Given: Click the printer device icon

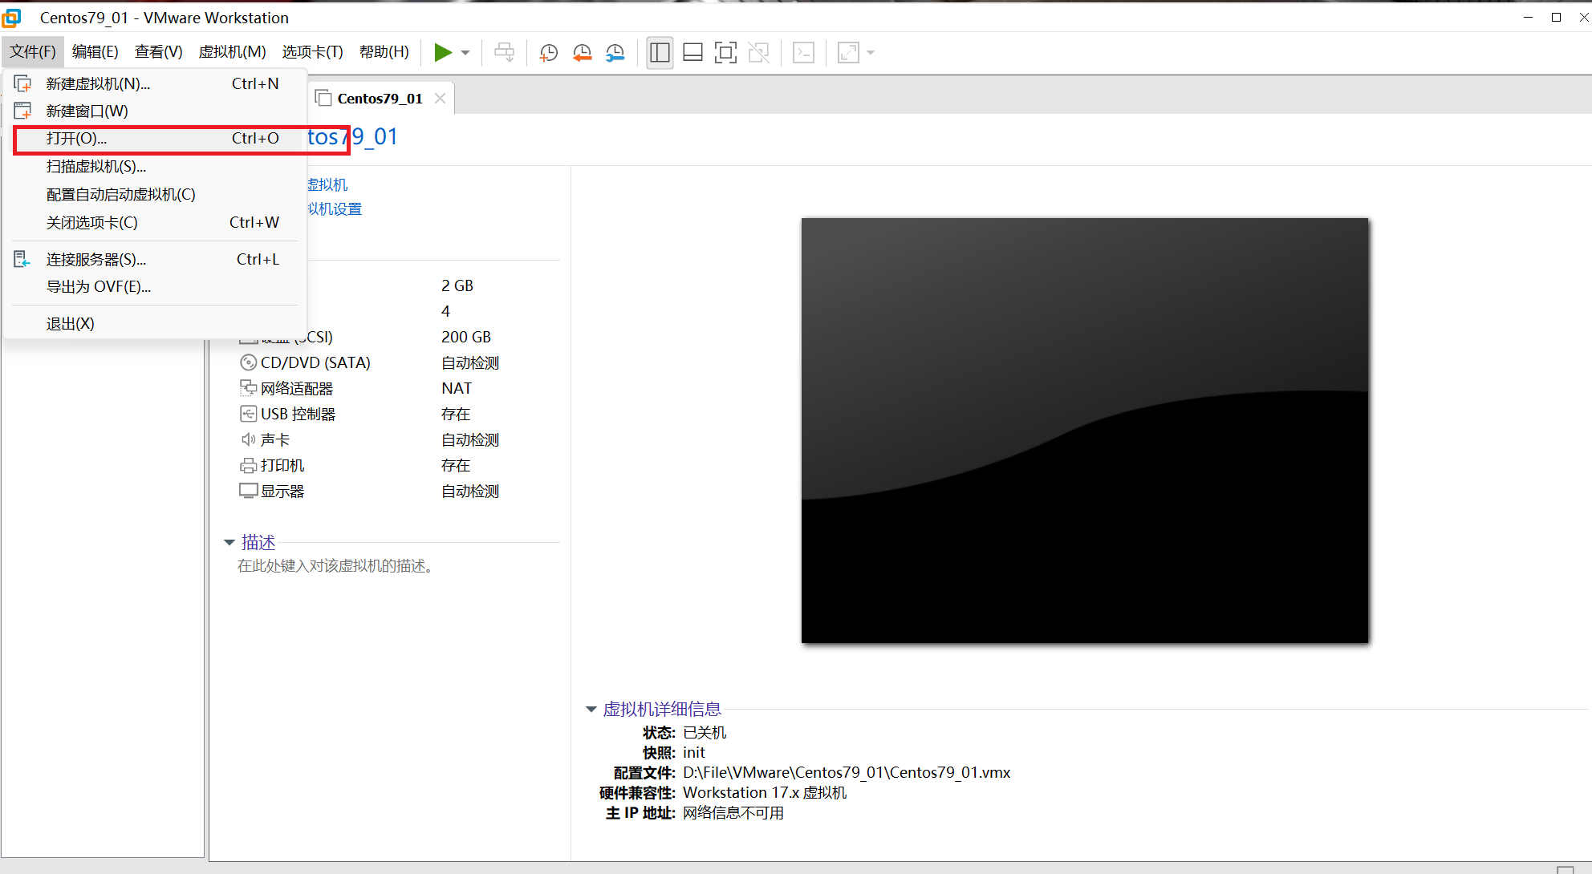Looking at the screenshot, I should tap(248, 465).
